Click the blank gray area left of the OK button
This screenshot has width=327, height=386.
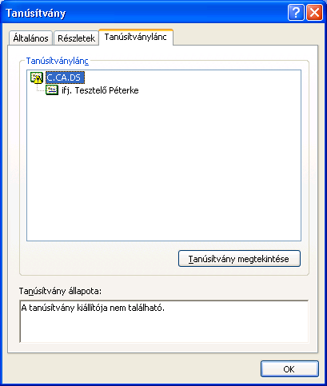134,369
